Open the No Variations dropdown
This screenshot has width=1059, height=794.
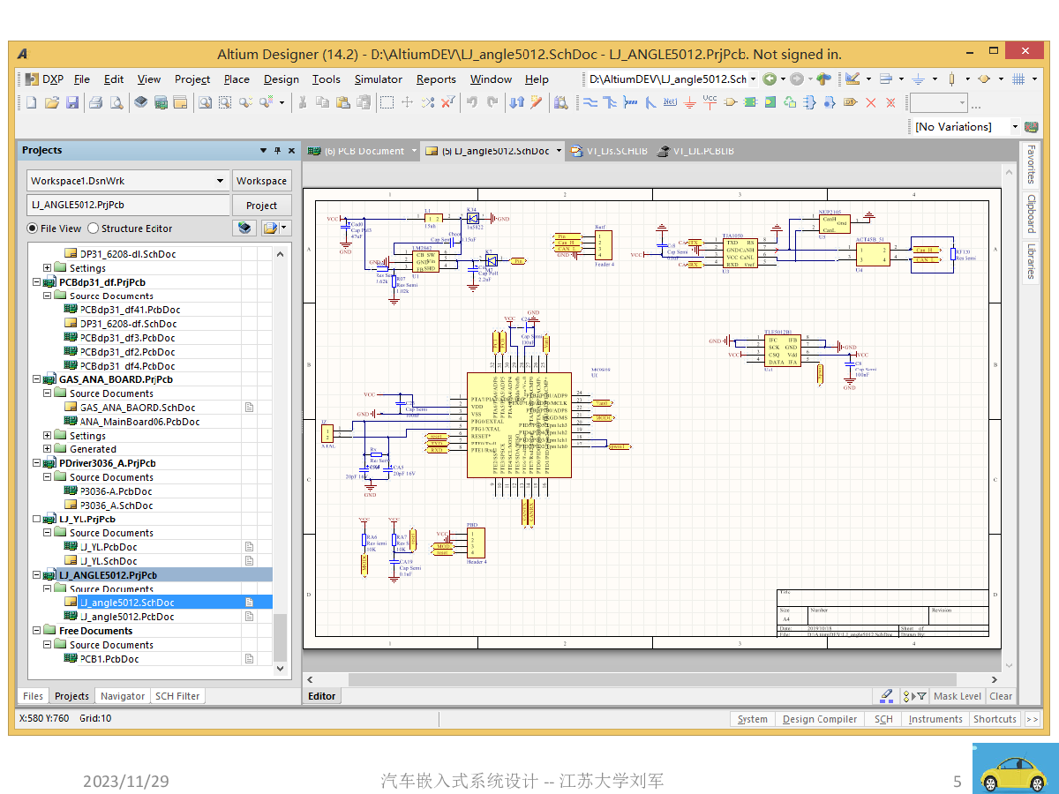pyautogui.click(x=1015, y=127)
